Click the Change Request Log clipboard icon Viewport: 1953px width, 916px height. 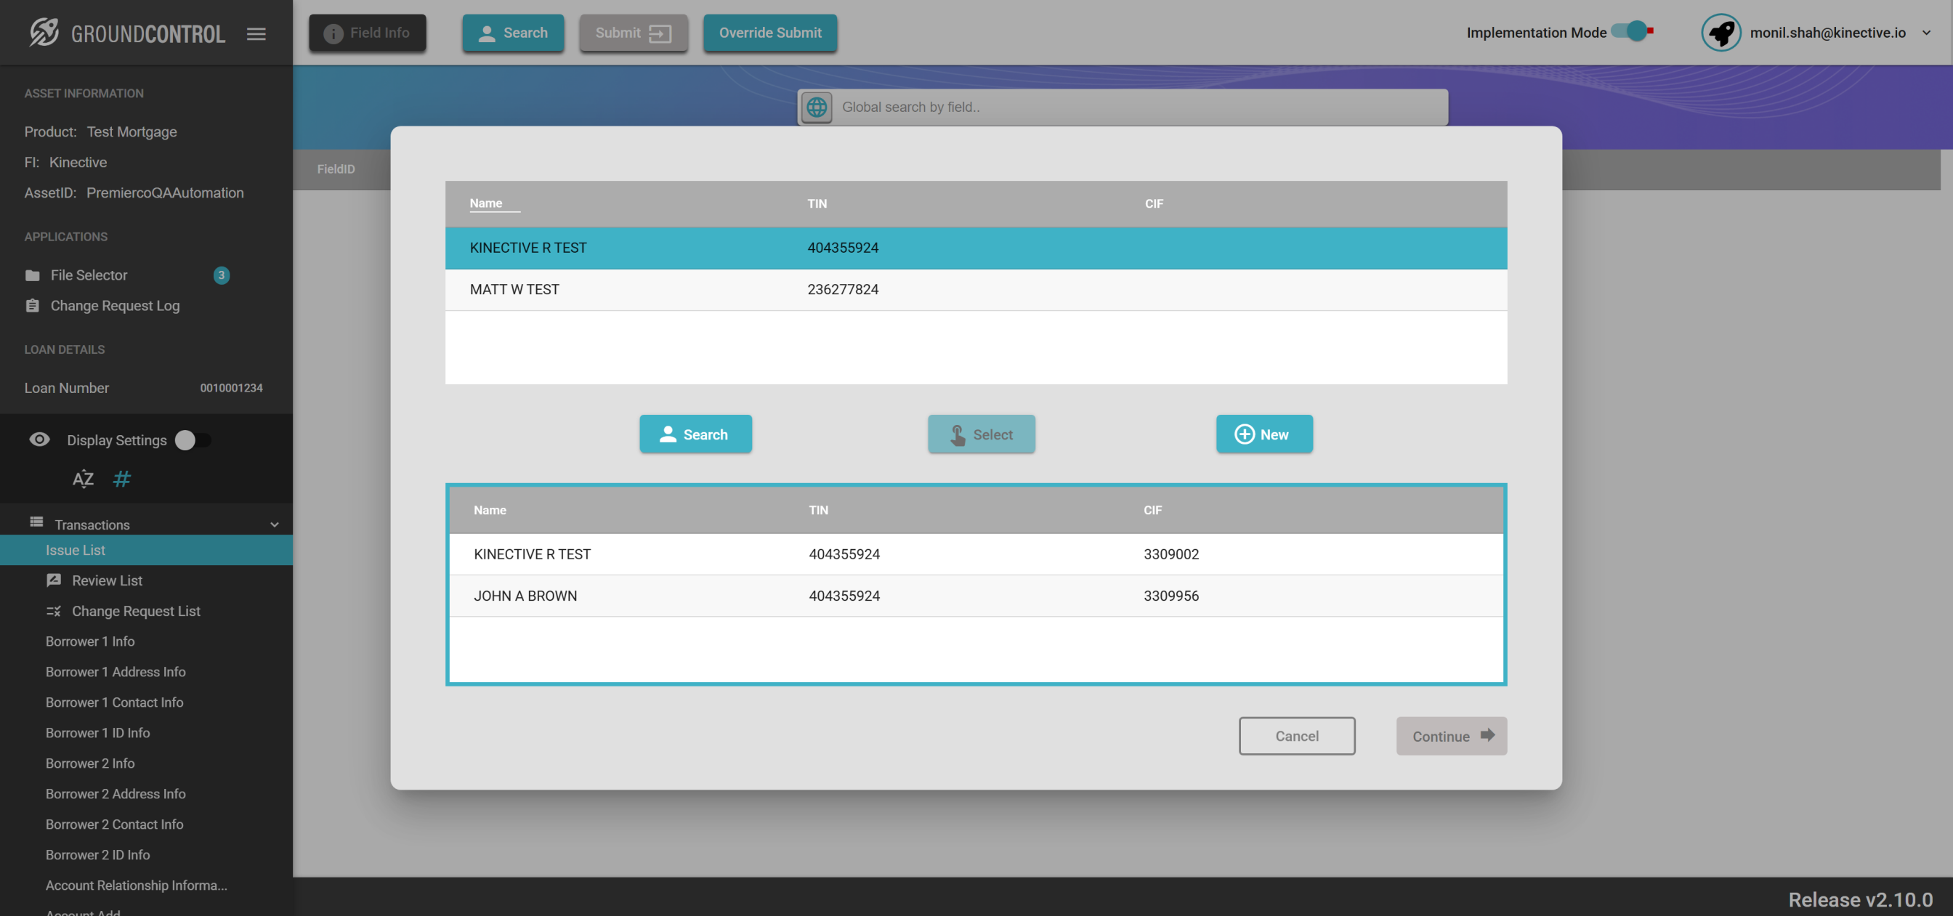[33, 306]
